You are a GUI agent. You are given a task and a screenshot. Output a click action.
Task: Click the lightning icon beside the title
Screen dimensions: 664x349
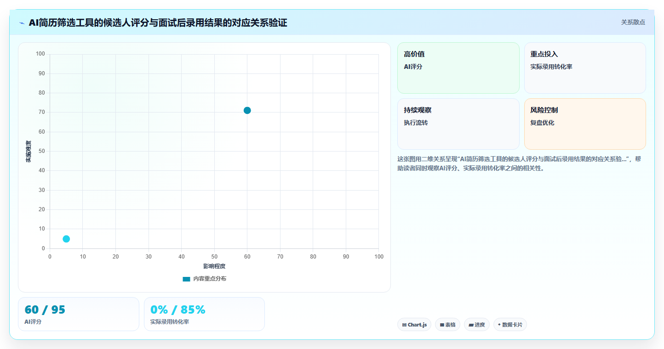(22, 23)
